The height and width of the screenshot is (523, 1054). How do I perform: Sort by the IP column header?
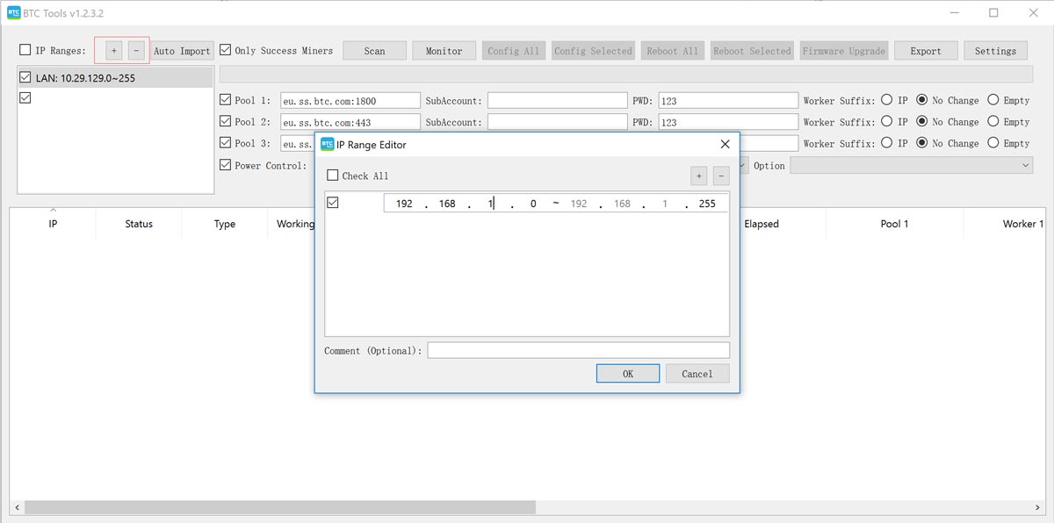(x=53, y=224)
